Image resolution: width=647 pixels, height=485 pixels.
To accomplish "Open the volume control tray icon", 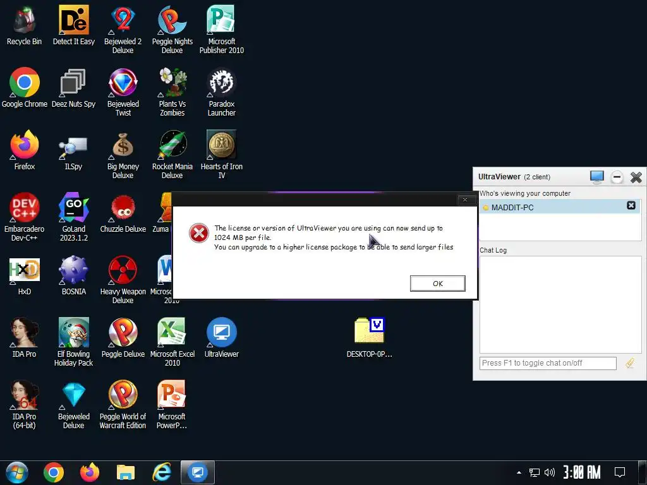I will (550, 472).
